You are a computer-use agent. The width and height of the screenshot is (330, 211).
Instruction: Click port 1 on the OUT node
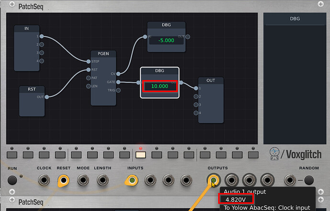click(x=196, y=88)
